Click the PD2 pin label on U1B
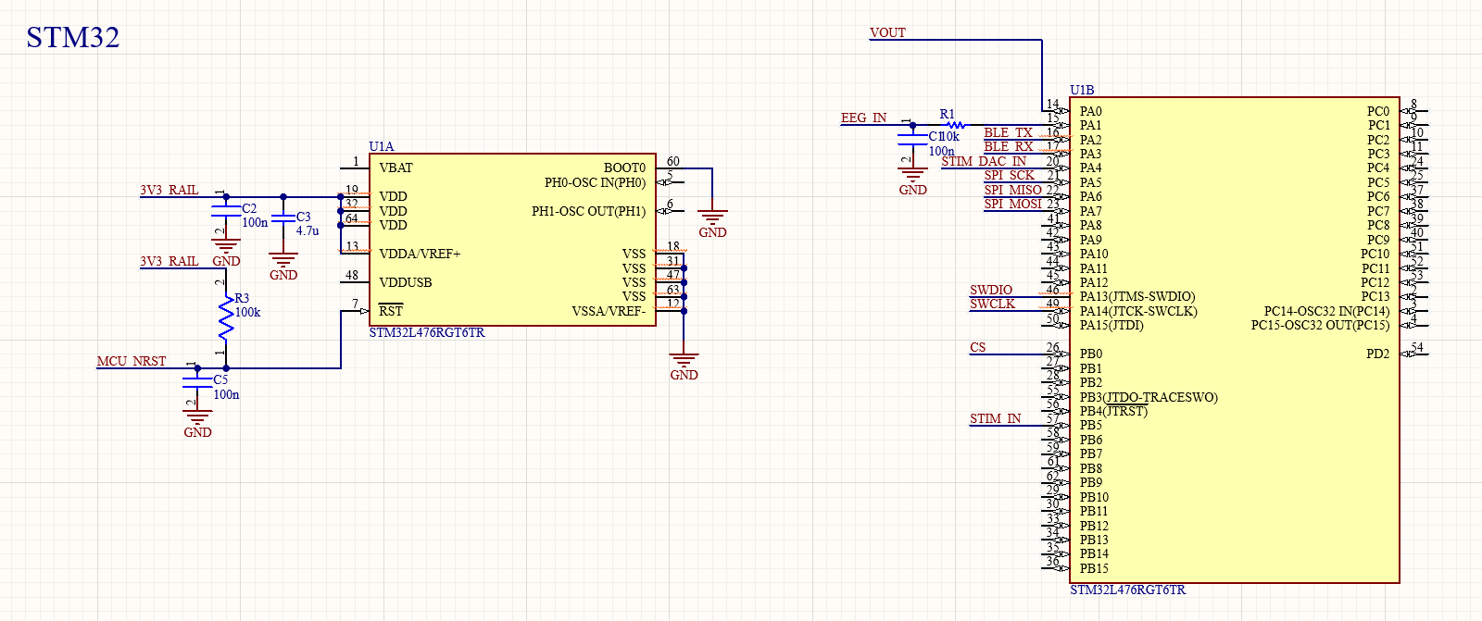The image size is (1482, 621). click(x=1377, y=354)
